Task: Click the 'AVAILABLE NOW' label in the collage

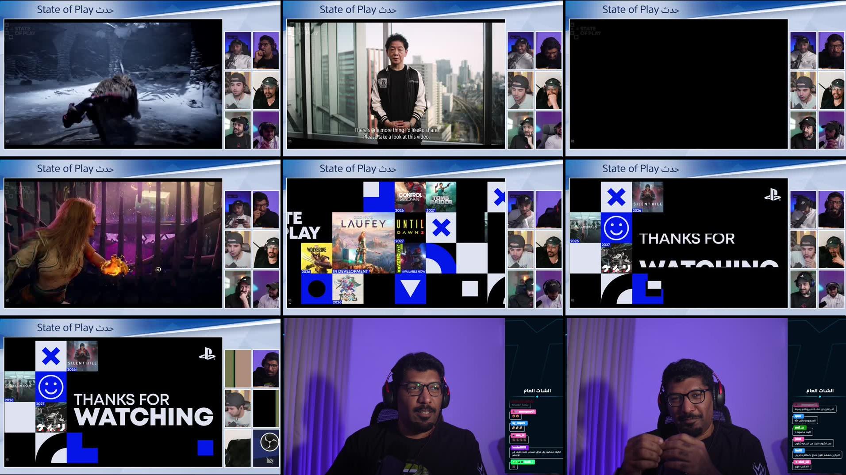Action: pyautogui.click(x=413, y=271)
